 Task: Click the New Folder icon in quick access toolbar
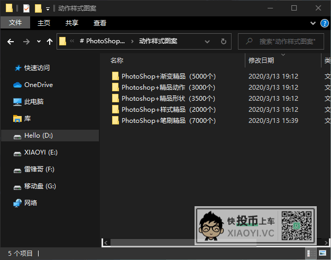pyautogui.click(x=38, y=8)
